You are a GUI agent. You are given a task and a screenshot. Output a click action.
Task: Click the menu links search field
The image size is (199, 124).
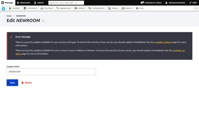[66, 3]
